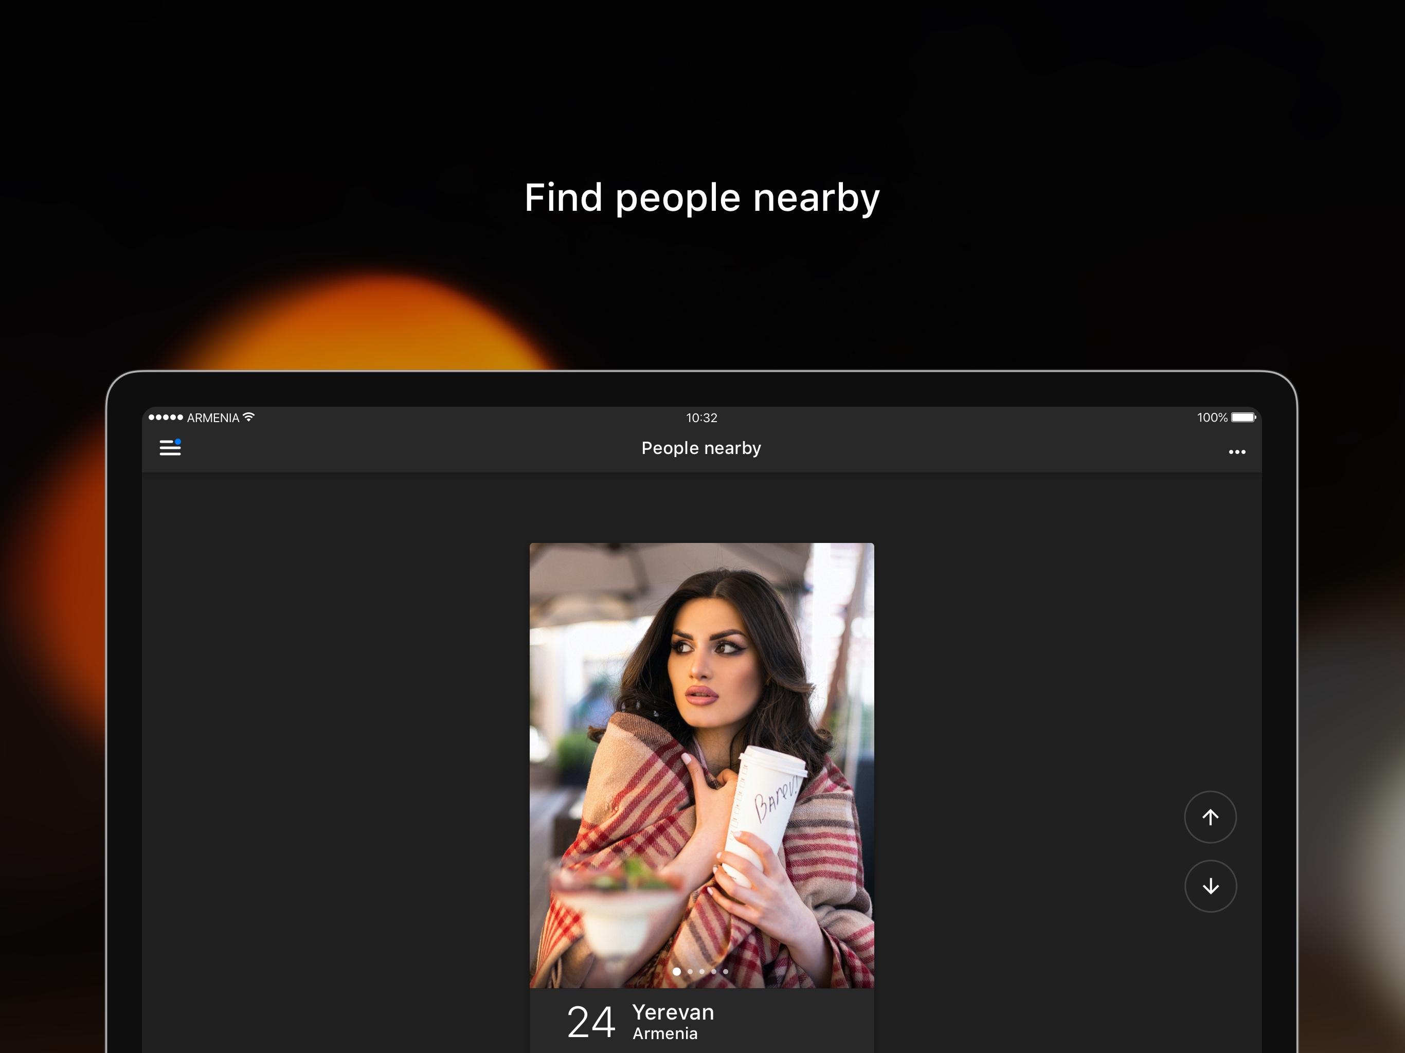Click the Yerevan city label
Viewport: 1405px width, 1053px height.
[673, 1012]
